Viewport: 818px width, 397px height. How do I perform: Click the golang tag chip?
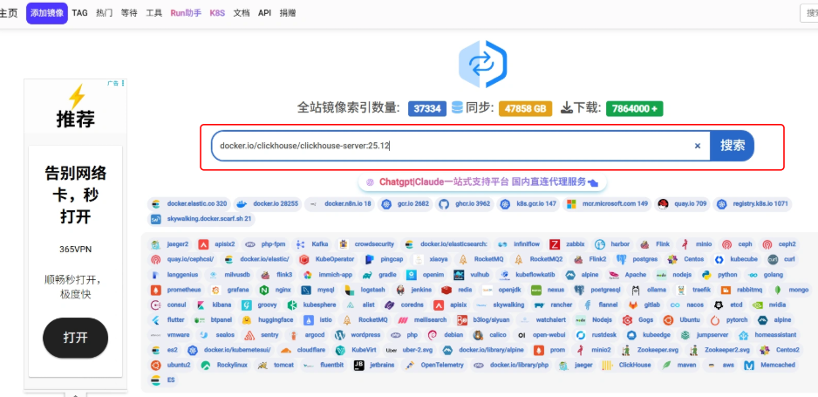click(x=765, y=274)
